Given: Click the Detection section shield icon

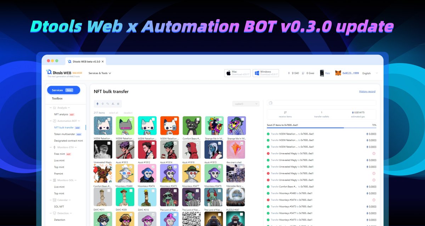Looking at the screenshot, I should point(55,213).
